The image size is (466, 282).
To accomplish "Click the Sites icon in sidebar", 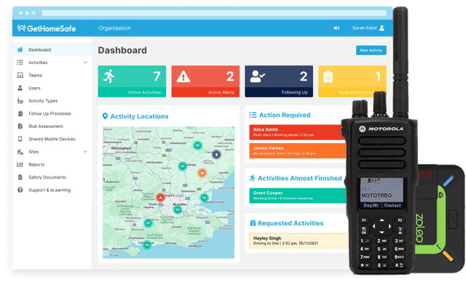I will [x=20, y=151].
